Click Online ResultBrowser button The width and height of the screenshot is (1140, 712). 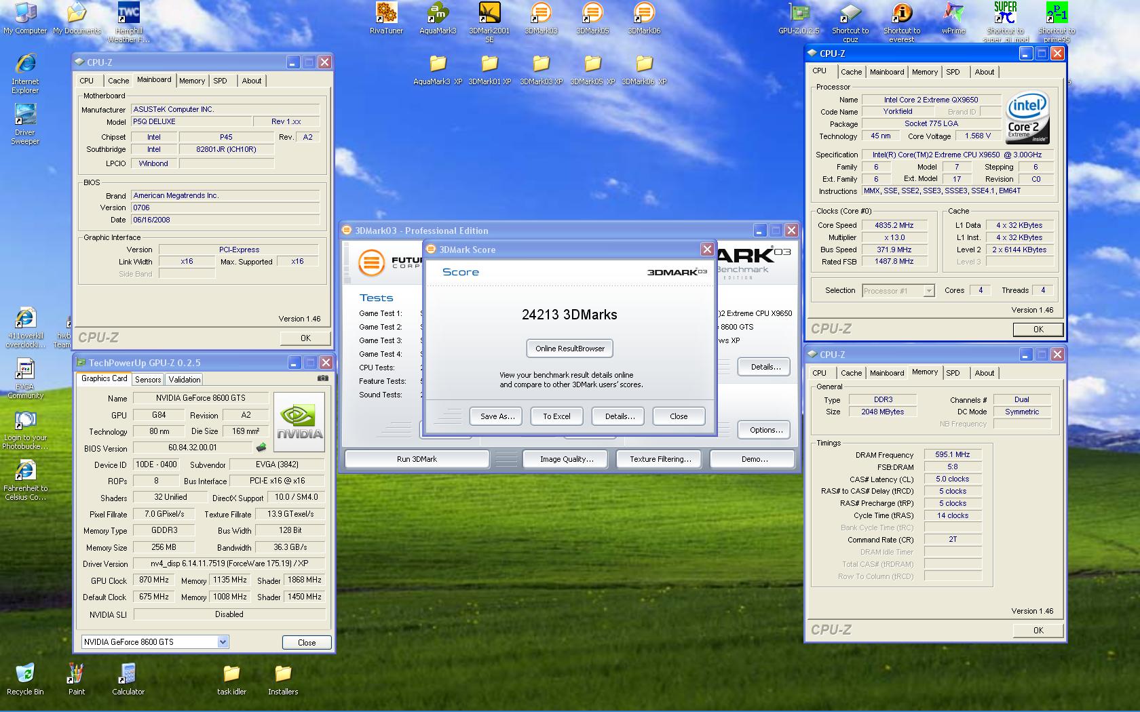(x=570, y=349)
